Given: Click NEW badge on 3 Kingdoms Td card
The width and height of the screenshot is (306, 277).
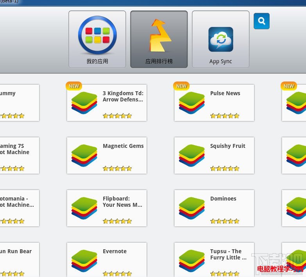Looking at the screenshot, I should (x=74, y=86).
